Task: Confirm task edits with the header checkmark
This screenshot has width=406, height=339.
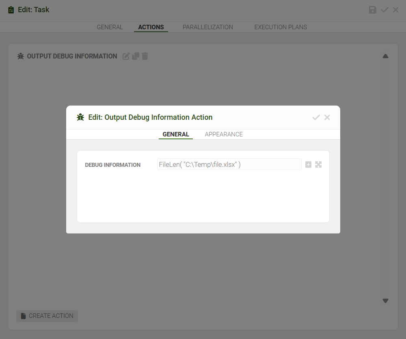Action: pos(384,10)
